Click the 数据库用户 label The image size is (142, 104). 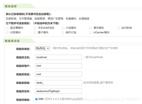pyautogui.click(x=23, y=66)
